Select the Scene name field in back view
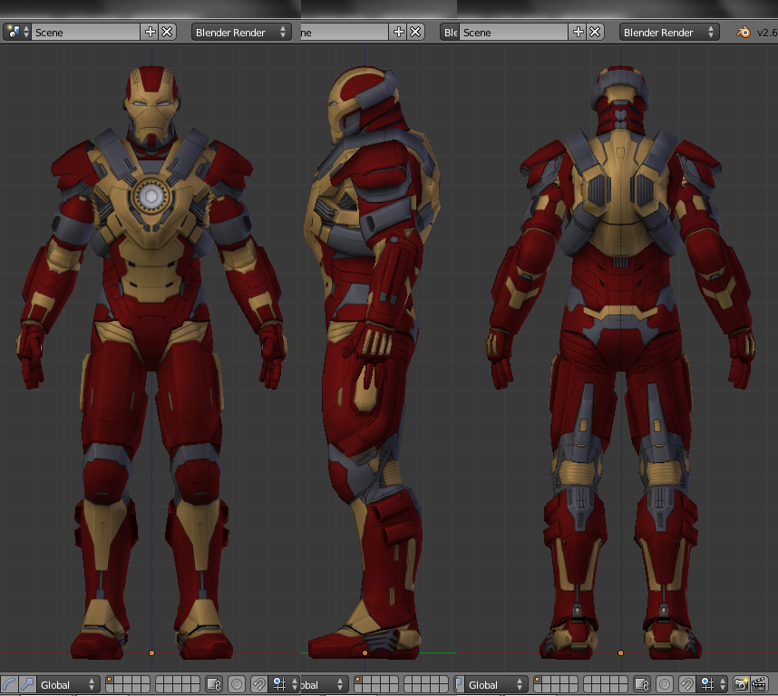This screenshot has height=696, width=778. pyautogui.click(x=514, y=33)
